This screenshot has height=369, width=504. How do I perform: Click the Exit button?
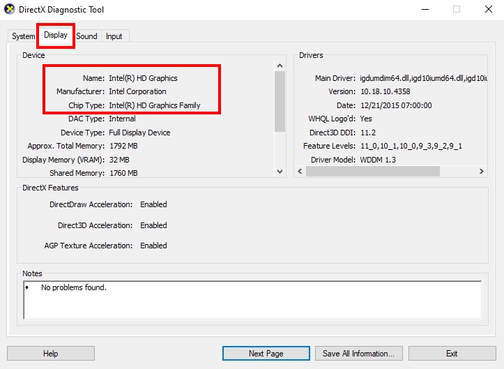452,353
